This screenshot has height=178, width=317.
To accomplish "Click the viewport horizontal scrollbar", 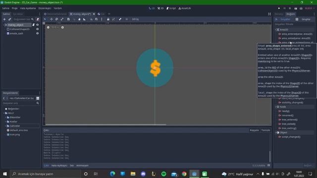I will point(106,125).
